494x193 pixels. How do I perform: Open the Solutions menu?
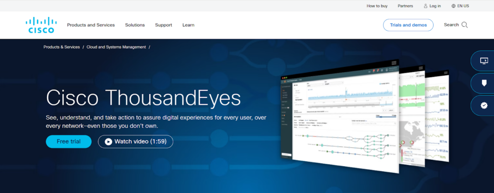(135, 25)
